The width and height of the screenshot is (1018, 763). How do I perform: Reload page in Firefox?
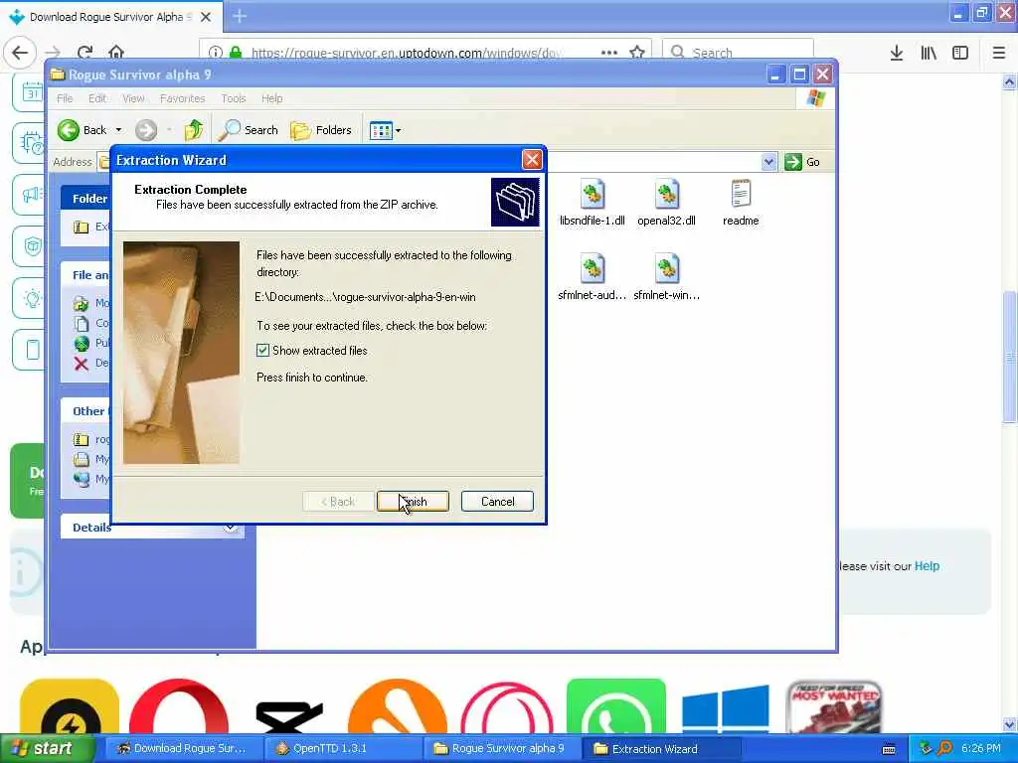point(85,53)
